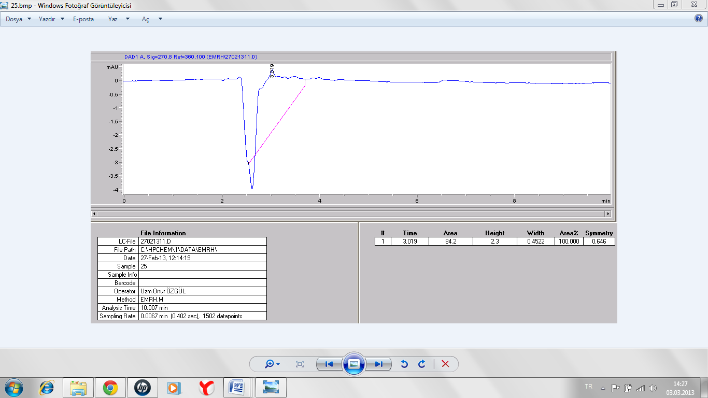This screenshot has height=398, width=708.
Task: Click peak area value 84.2
Action: pos(450,241)
